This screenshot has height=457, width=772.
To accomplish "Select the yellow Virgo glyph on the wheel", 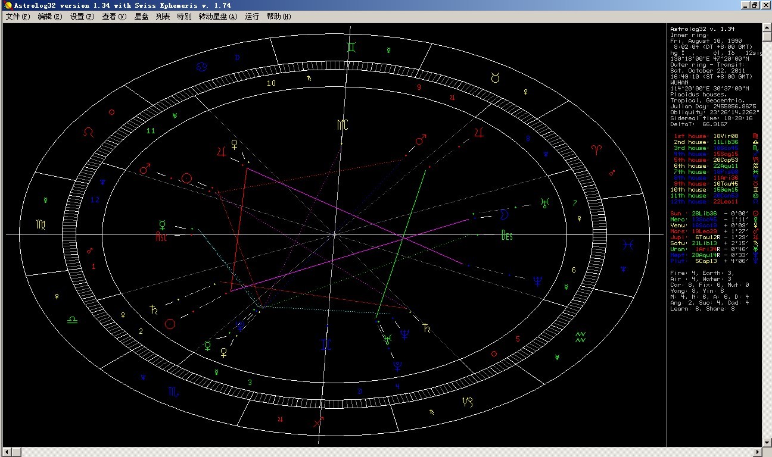I will pos(39,224).
